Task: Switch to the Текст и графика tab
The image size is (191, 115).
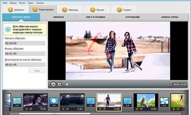Action: [95, 17]
